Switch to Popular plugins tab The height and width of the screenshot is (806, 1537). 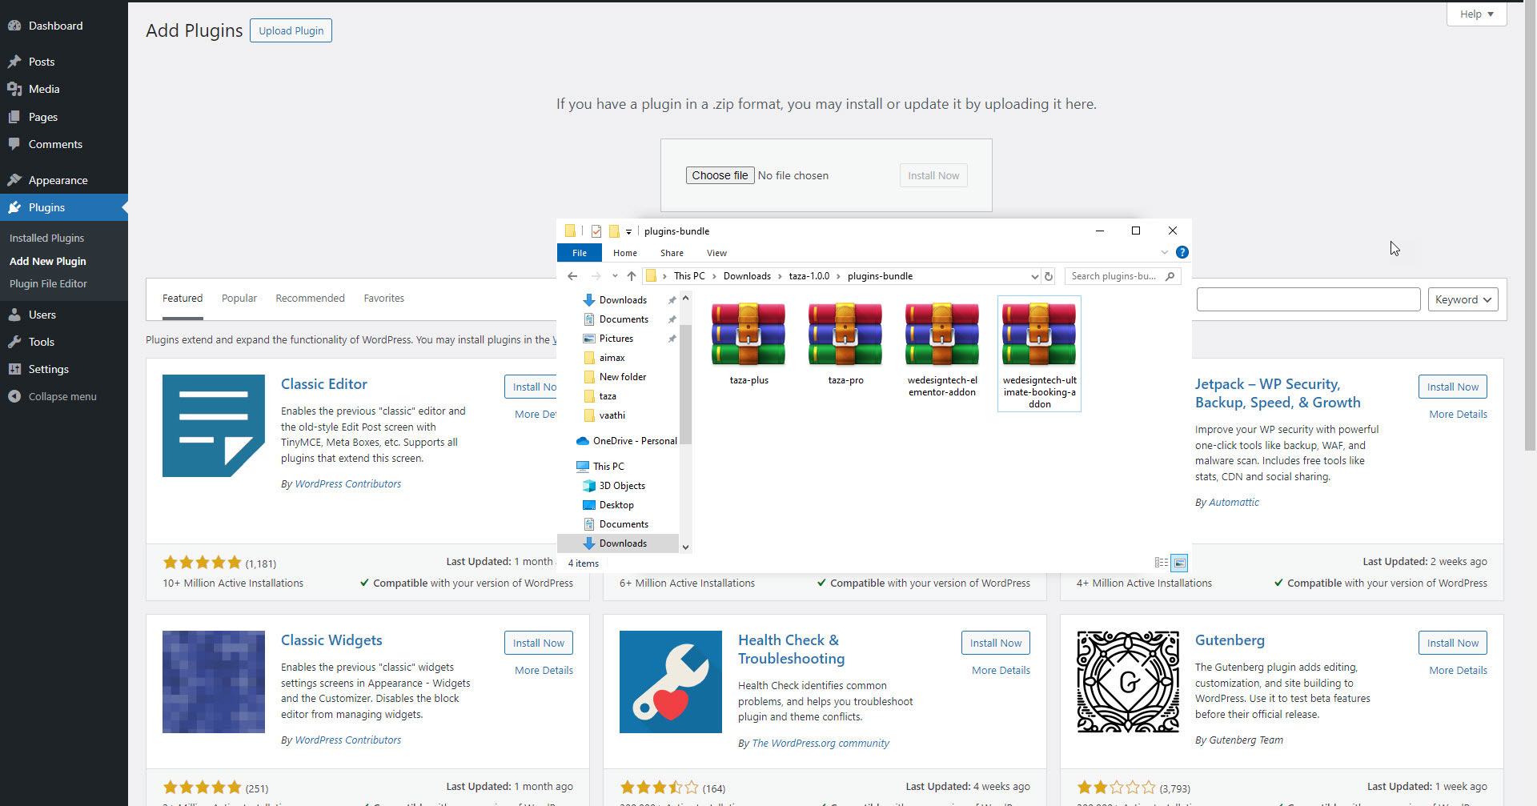click(239, 298)
